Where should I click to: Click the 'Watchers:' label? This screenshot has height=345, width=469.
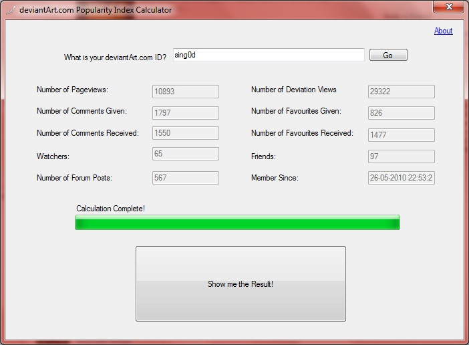tap(53, 156)
